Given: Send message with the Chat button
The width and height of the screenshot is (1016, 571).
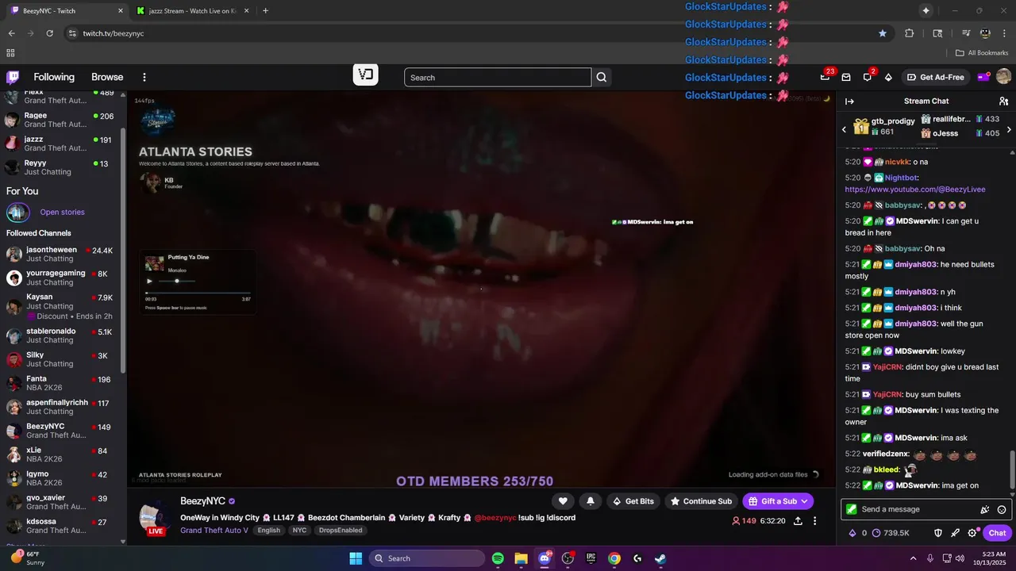Looking at the screenshot, I should click(x=998, y=533).
